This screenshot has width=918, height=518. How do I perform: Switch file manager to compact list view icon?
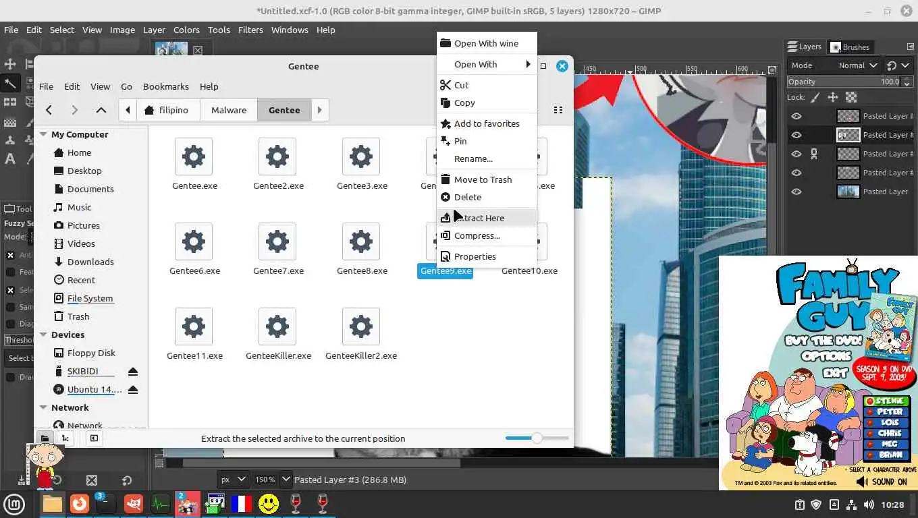[558, 110]
